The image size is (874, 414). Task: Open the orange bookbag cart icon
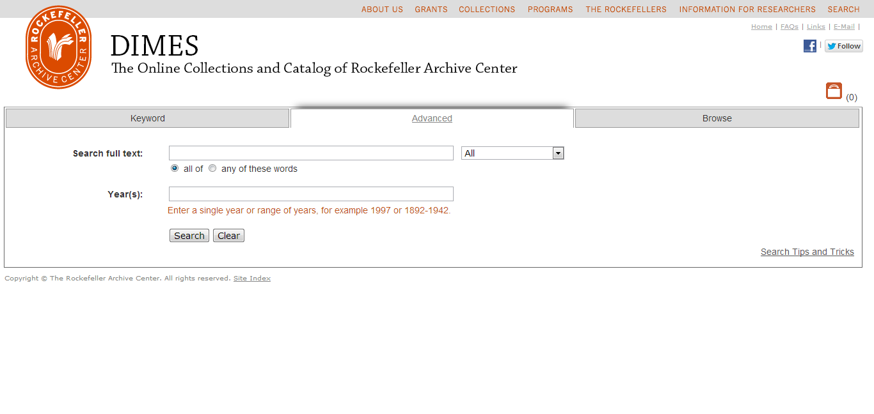click(834, 91)
